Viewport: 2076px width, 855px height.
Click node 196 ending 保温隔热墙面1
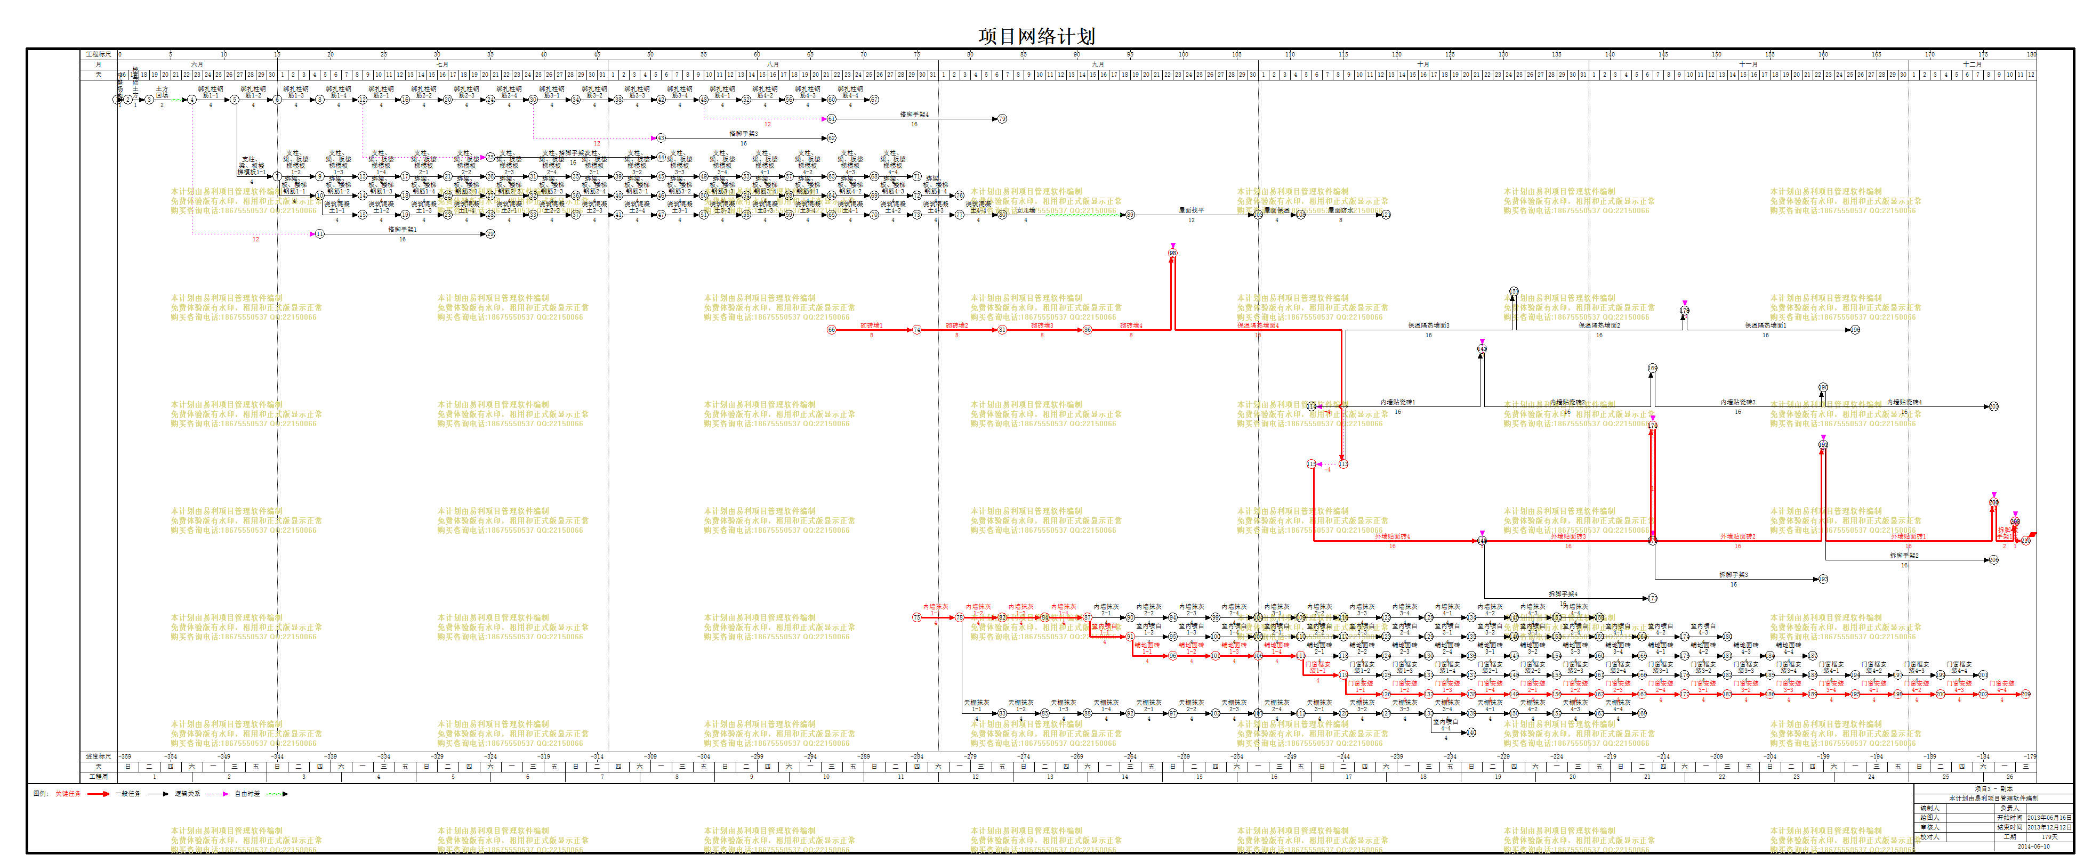click(x=1855, y=330)
